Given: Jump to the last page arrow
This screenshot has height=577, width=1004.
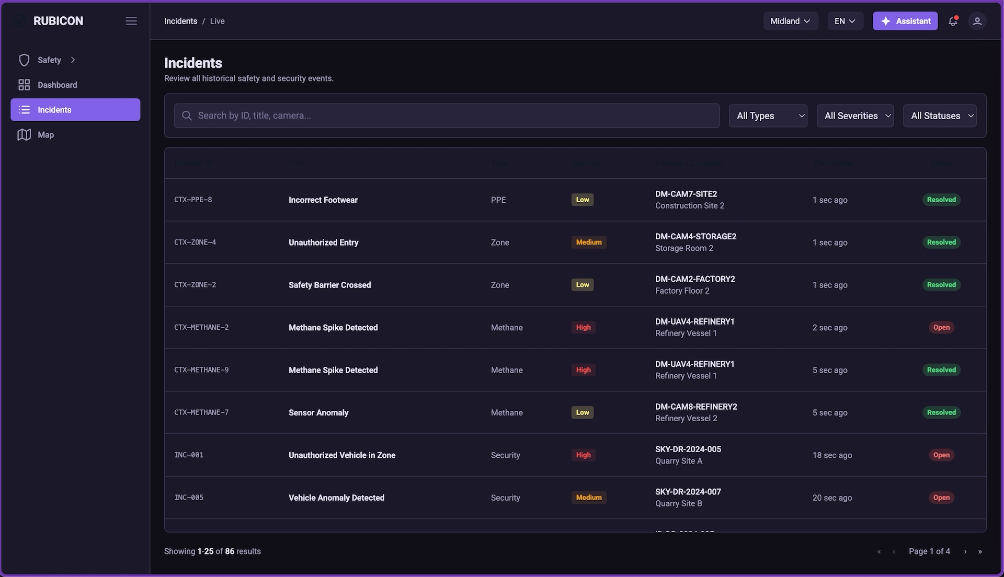Looking at the screenshot, I should point(980,551).
